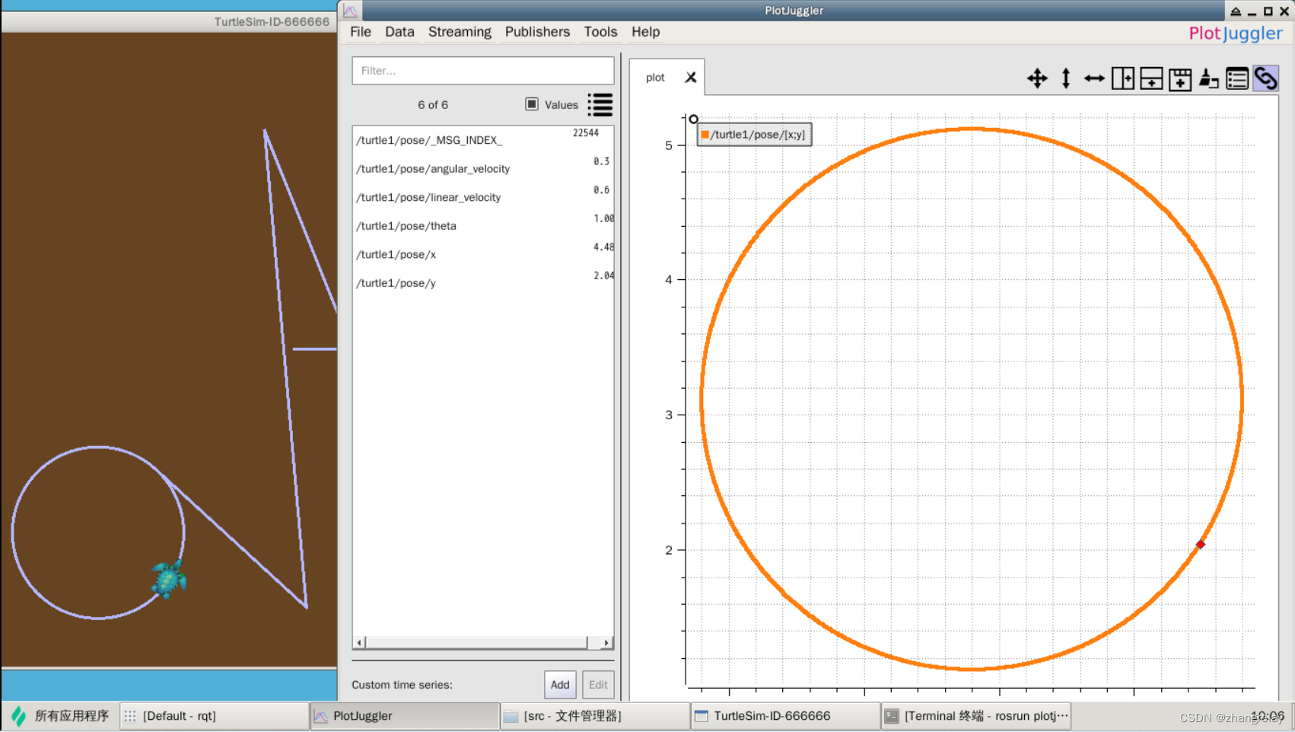Click the red current-point marker on curve
This screenshot has width=1295, height=732.
point(1200,544)
